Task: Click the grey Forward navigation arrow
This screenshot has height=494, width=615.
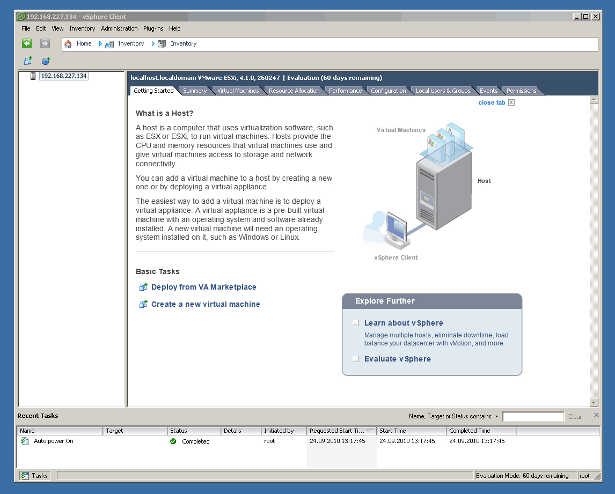Action: pos(45,43)
